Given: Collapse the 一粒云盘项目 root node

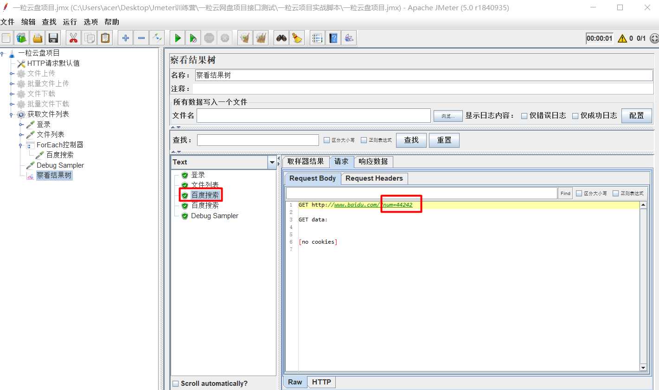Looking at the screenshot, I should 2,53.
